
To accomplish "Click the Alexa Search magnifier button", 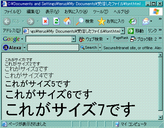I will point(89,47).
